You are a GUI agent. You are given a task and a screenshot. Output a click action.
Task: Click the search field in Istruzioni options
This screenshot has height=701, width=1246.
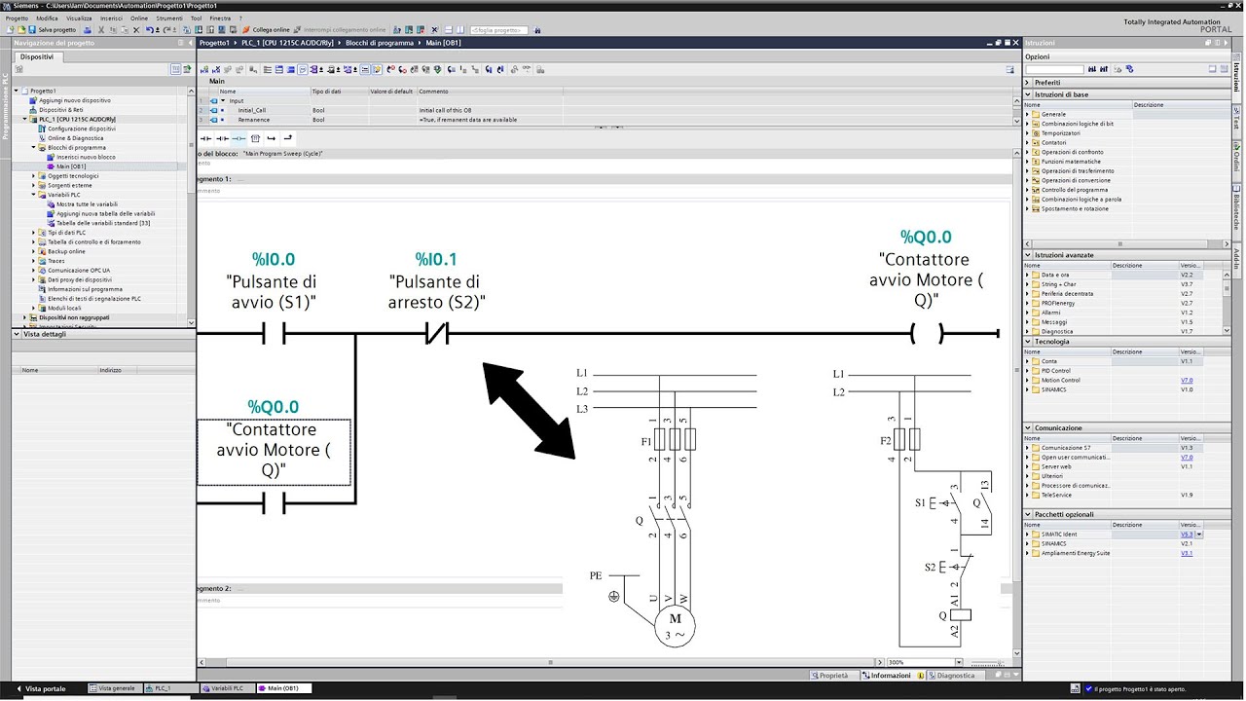1054,69
